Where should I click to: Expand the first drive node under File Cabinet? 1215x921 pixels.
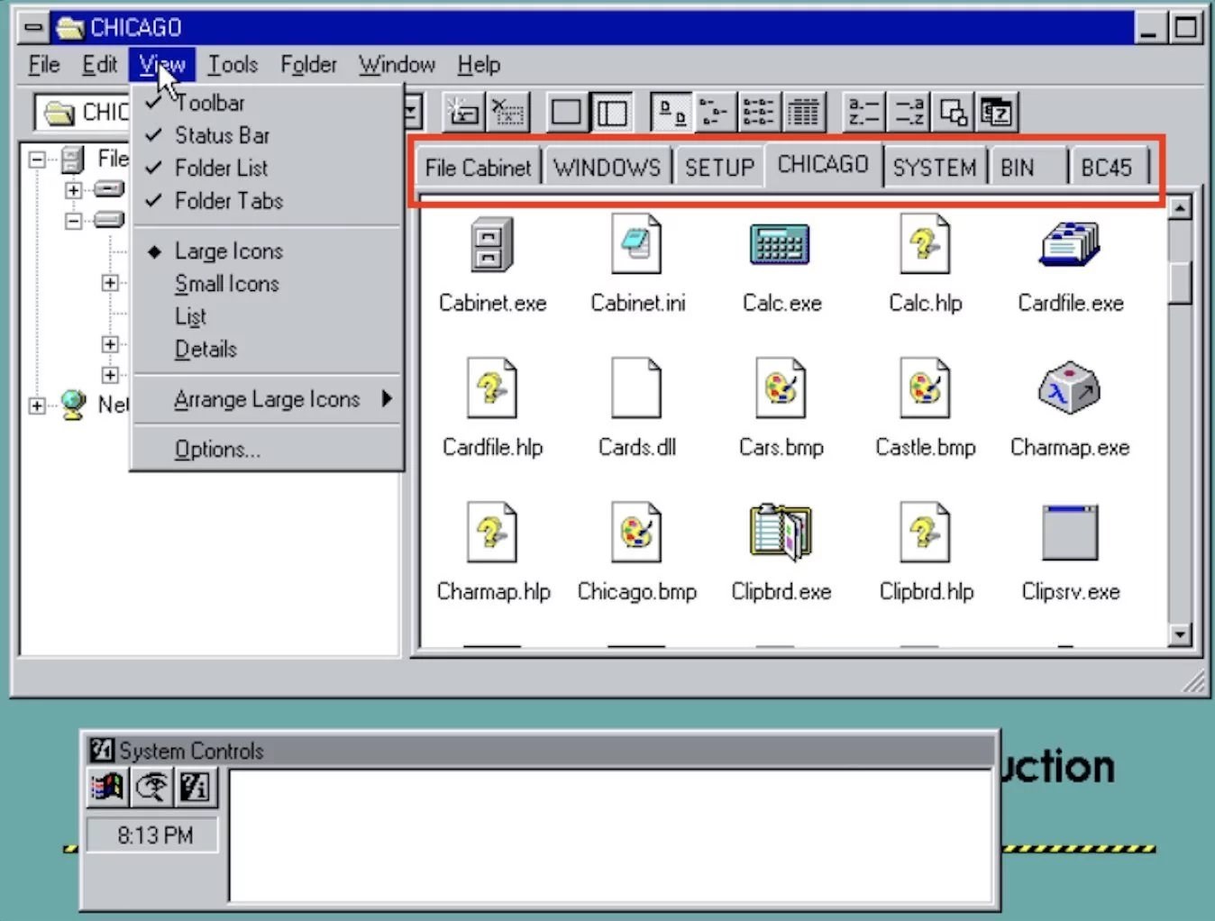pos(74,190)
